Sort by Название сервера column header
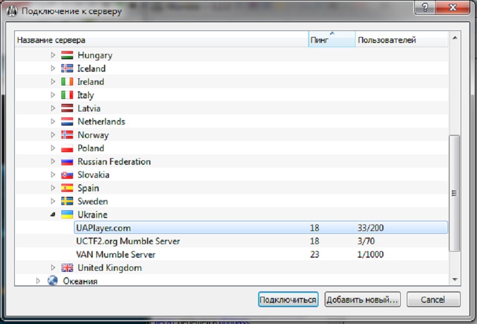477x324 pixels. [161, 39]
